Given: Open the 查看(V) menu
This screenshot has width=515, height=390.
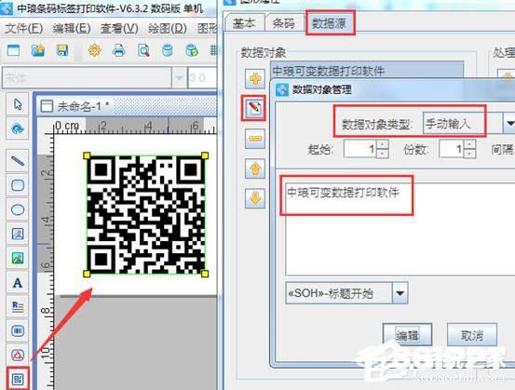Looking at the screenshot, I should pyautogui.click(x=119, y=29).
